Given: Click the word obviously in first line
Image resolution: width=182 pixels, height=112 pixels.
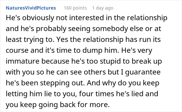Looking at the screenshot, I should 38,18.
